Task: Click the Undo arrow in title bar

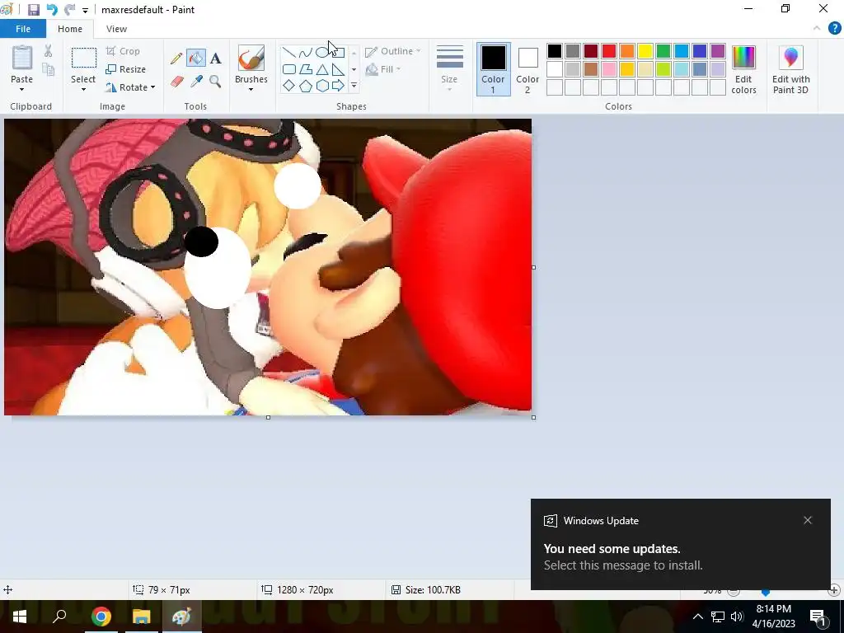Action: [52, 10]
